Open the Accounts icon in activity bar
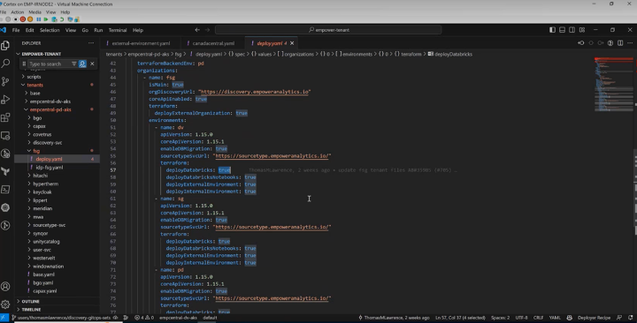Image resolution: width=637 pixels, height=323 pixels. click(5, 287)
